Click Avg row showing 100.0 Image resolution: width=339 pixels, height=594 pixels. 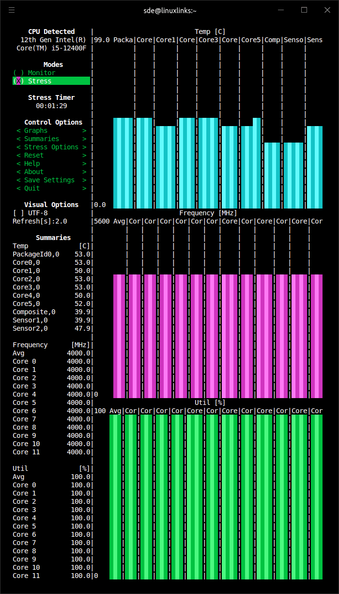coord(51,477)
